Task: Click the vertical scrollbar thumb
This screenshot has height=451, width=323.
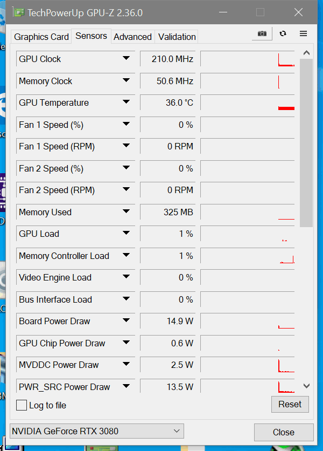Action: (x=306, y=143)
